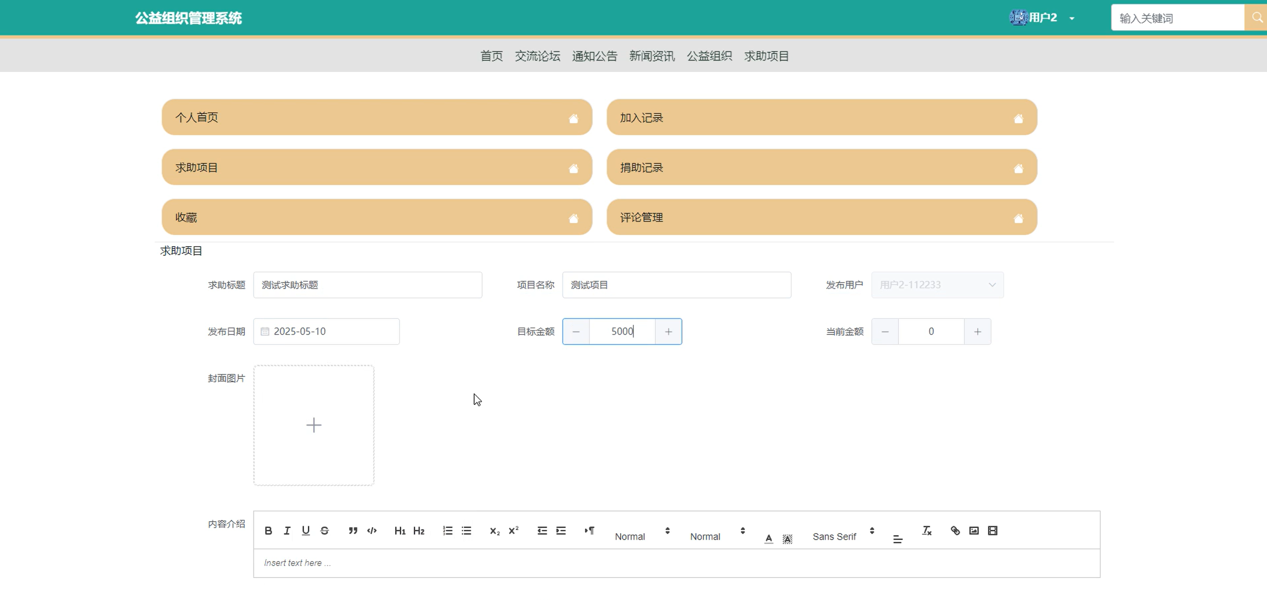Go to 新闻资讯 navigation item

(x=651, y=56)
